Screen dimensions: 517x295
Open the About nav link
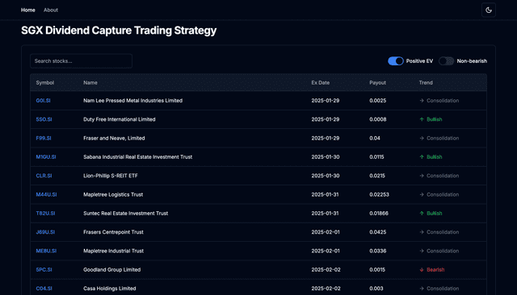(51, 10)
